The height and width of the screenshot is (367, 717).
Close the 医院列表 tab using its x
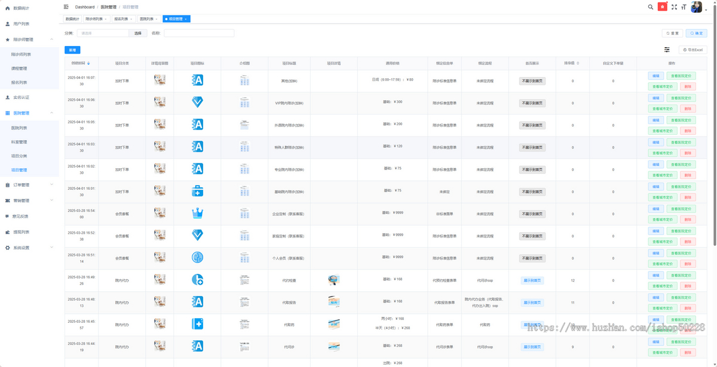(158, 19)
